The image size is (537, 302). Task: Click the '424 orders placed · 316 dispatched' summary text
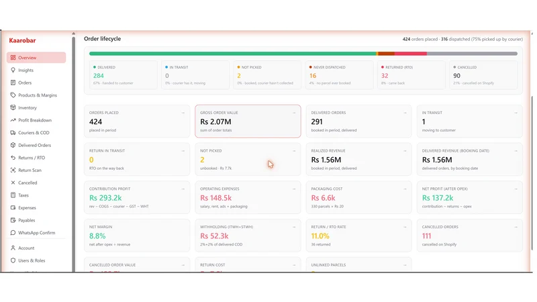coord(462,39)
